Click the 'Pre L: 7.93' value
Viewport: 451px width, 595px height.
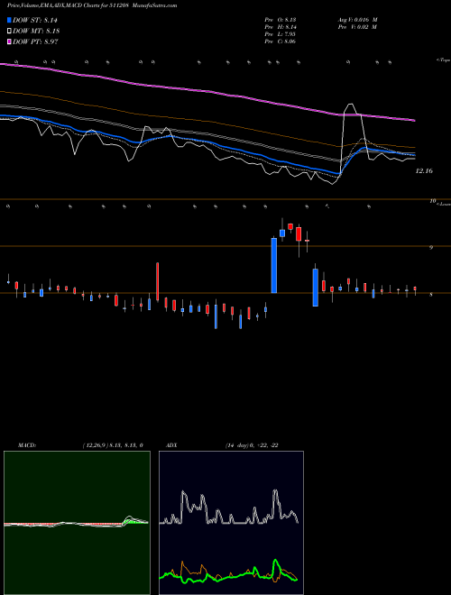tap(281, 34)
